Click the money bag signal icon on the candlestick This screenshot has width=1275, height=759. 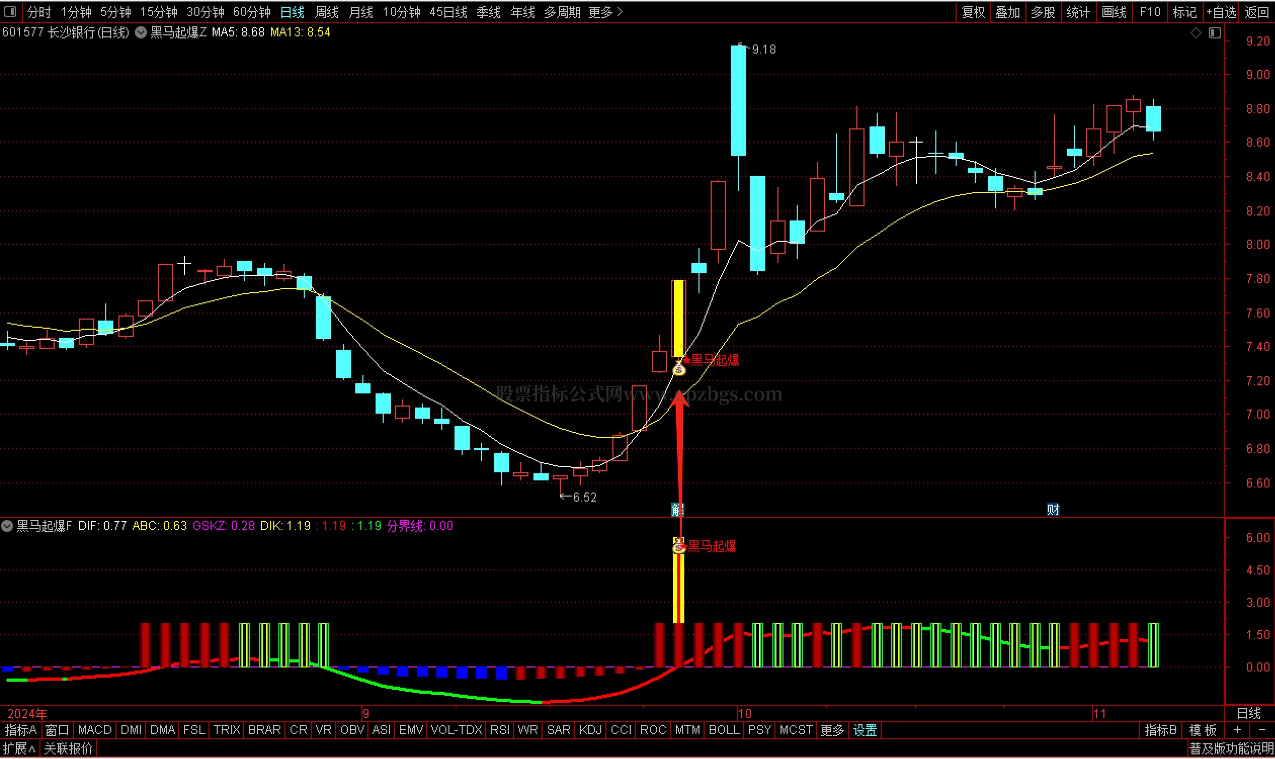tap(679, 368)
